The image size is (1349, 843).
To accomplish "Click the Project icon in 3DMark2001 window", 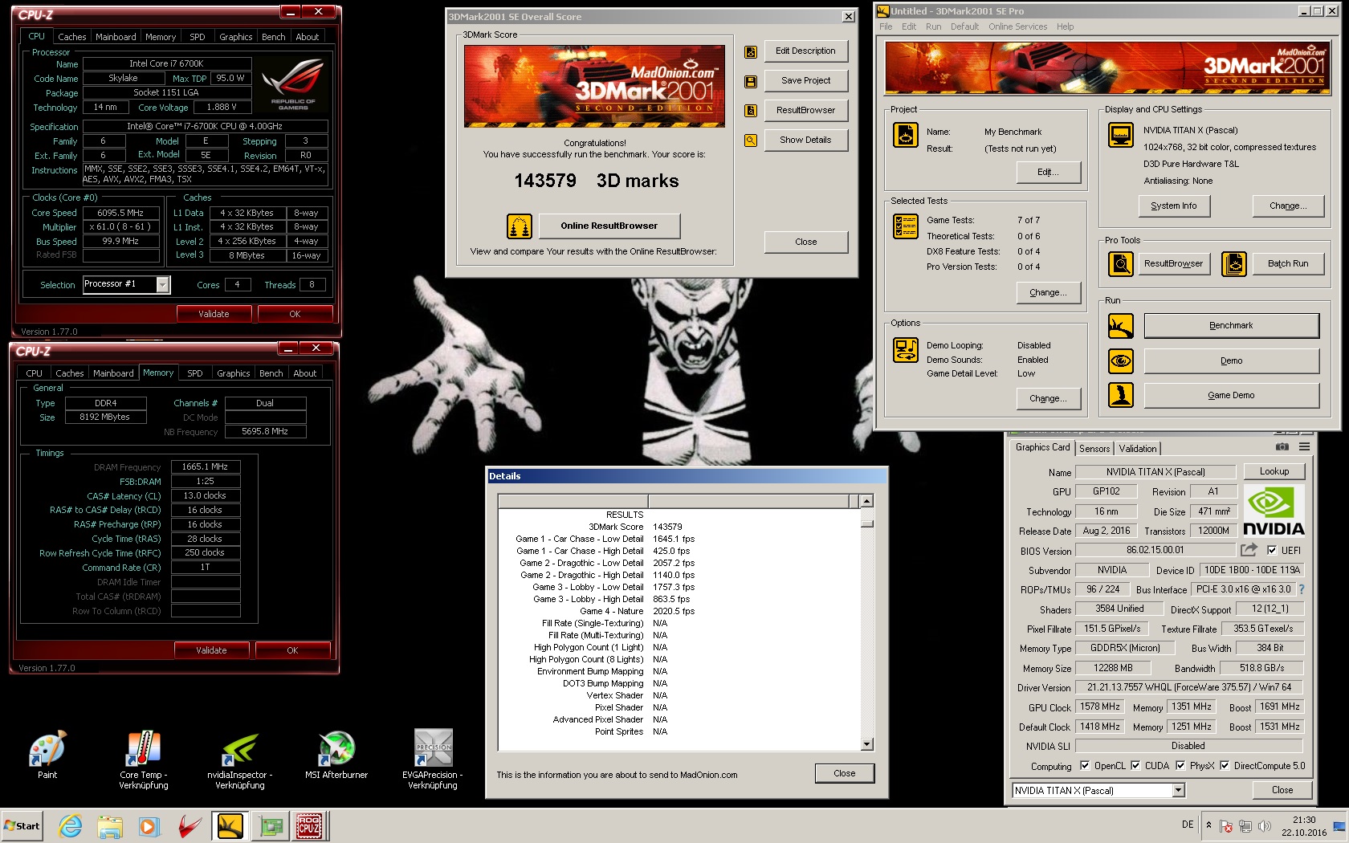I will pyautogui.click(x=906, y=135).
